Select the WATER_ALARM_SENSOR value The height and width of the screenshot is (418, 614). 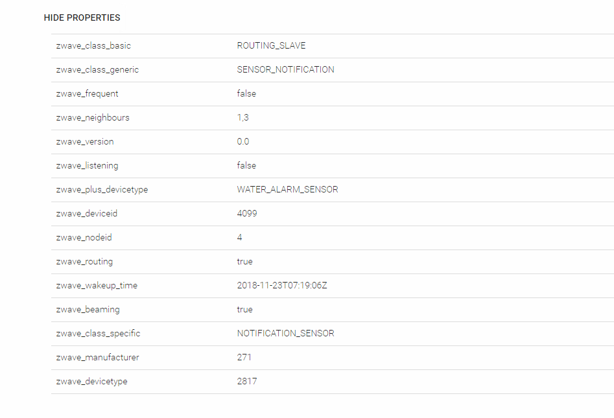287,190
